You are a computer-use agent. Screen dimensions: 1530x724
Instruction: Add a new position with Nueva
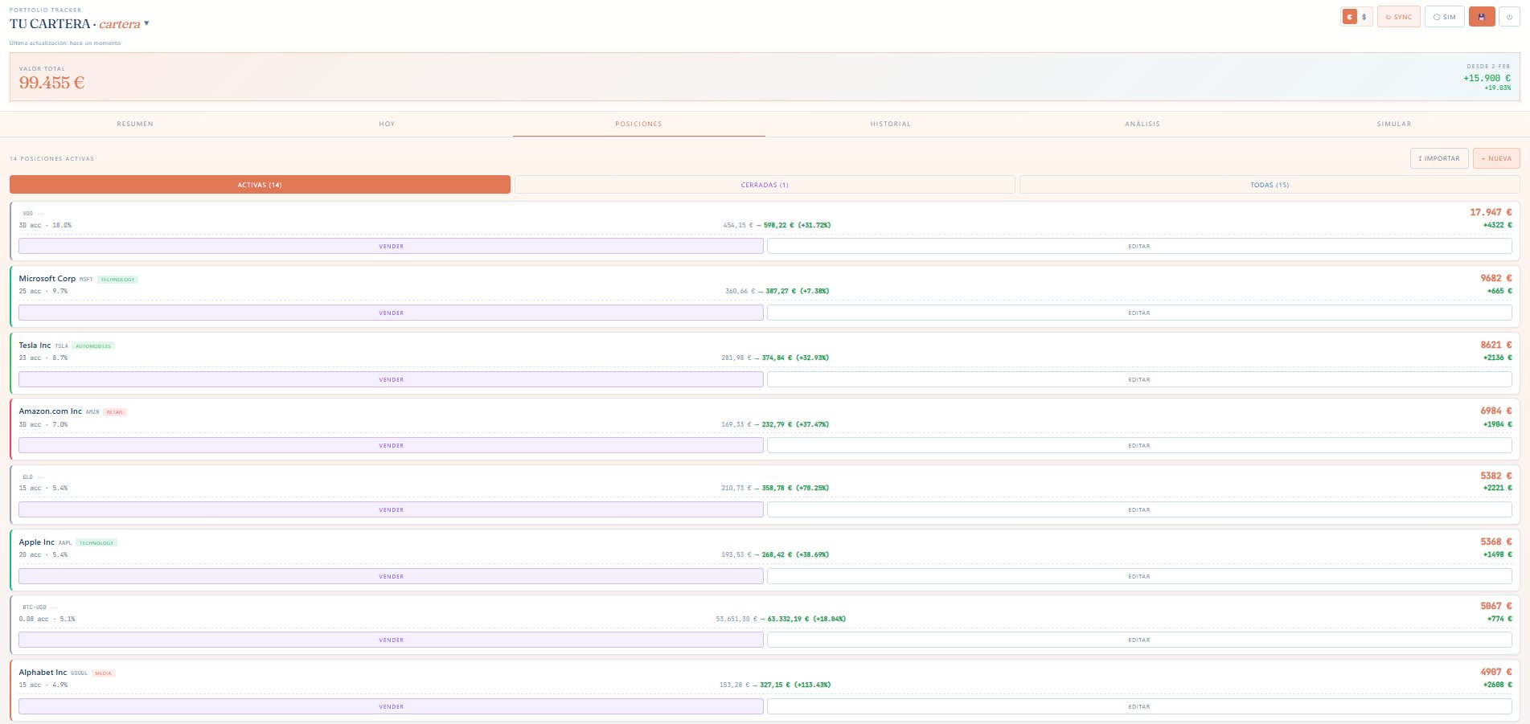pos(1496,158)
